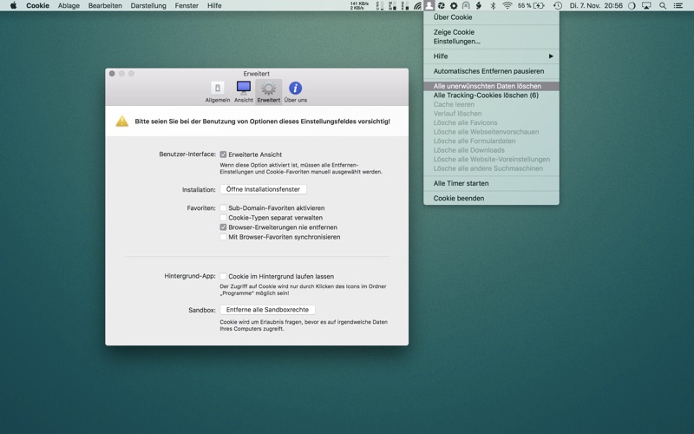Open Spotlight search magnifier
Viewport: 694px width, 434px height.
tap(663, 5)
